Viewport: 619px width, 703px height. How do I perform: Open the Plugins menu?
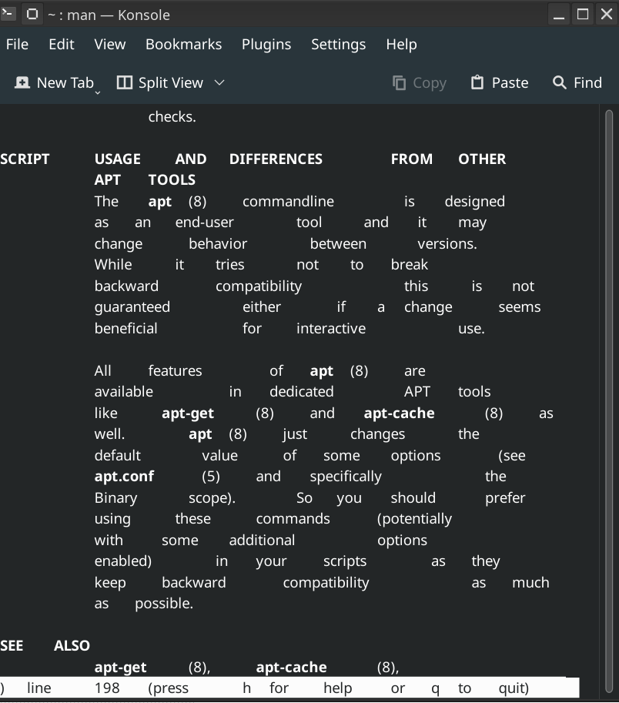click(x=266, y=45)
